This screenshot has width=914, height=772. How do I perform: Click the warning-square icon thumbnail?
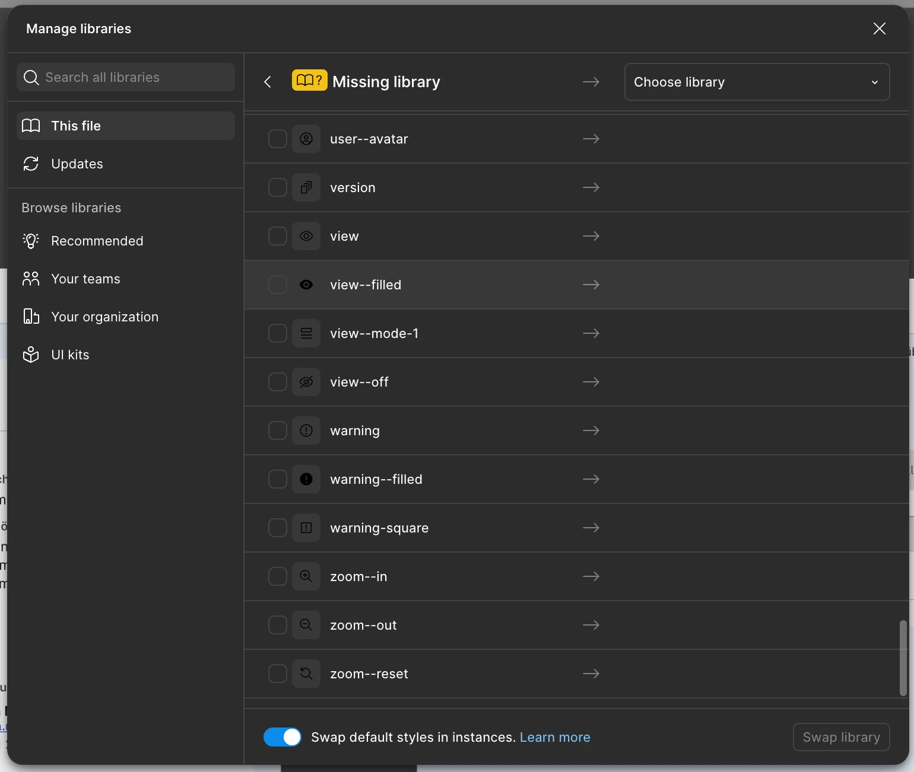click(x=306, y=528)
